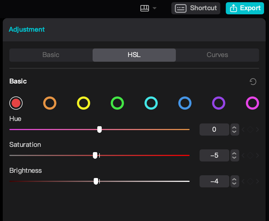Click the Hue value stepper arrows
The image size is (269, 221).
point(234,130)
